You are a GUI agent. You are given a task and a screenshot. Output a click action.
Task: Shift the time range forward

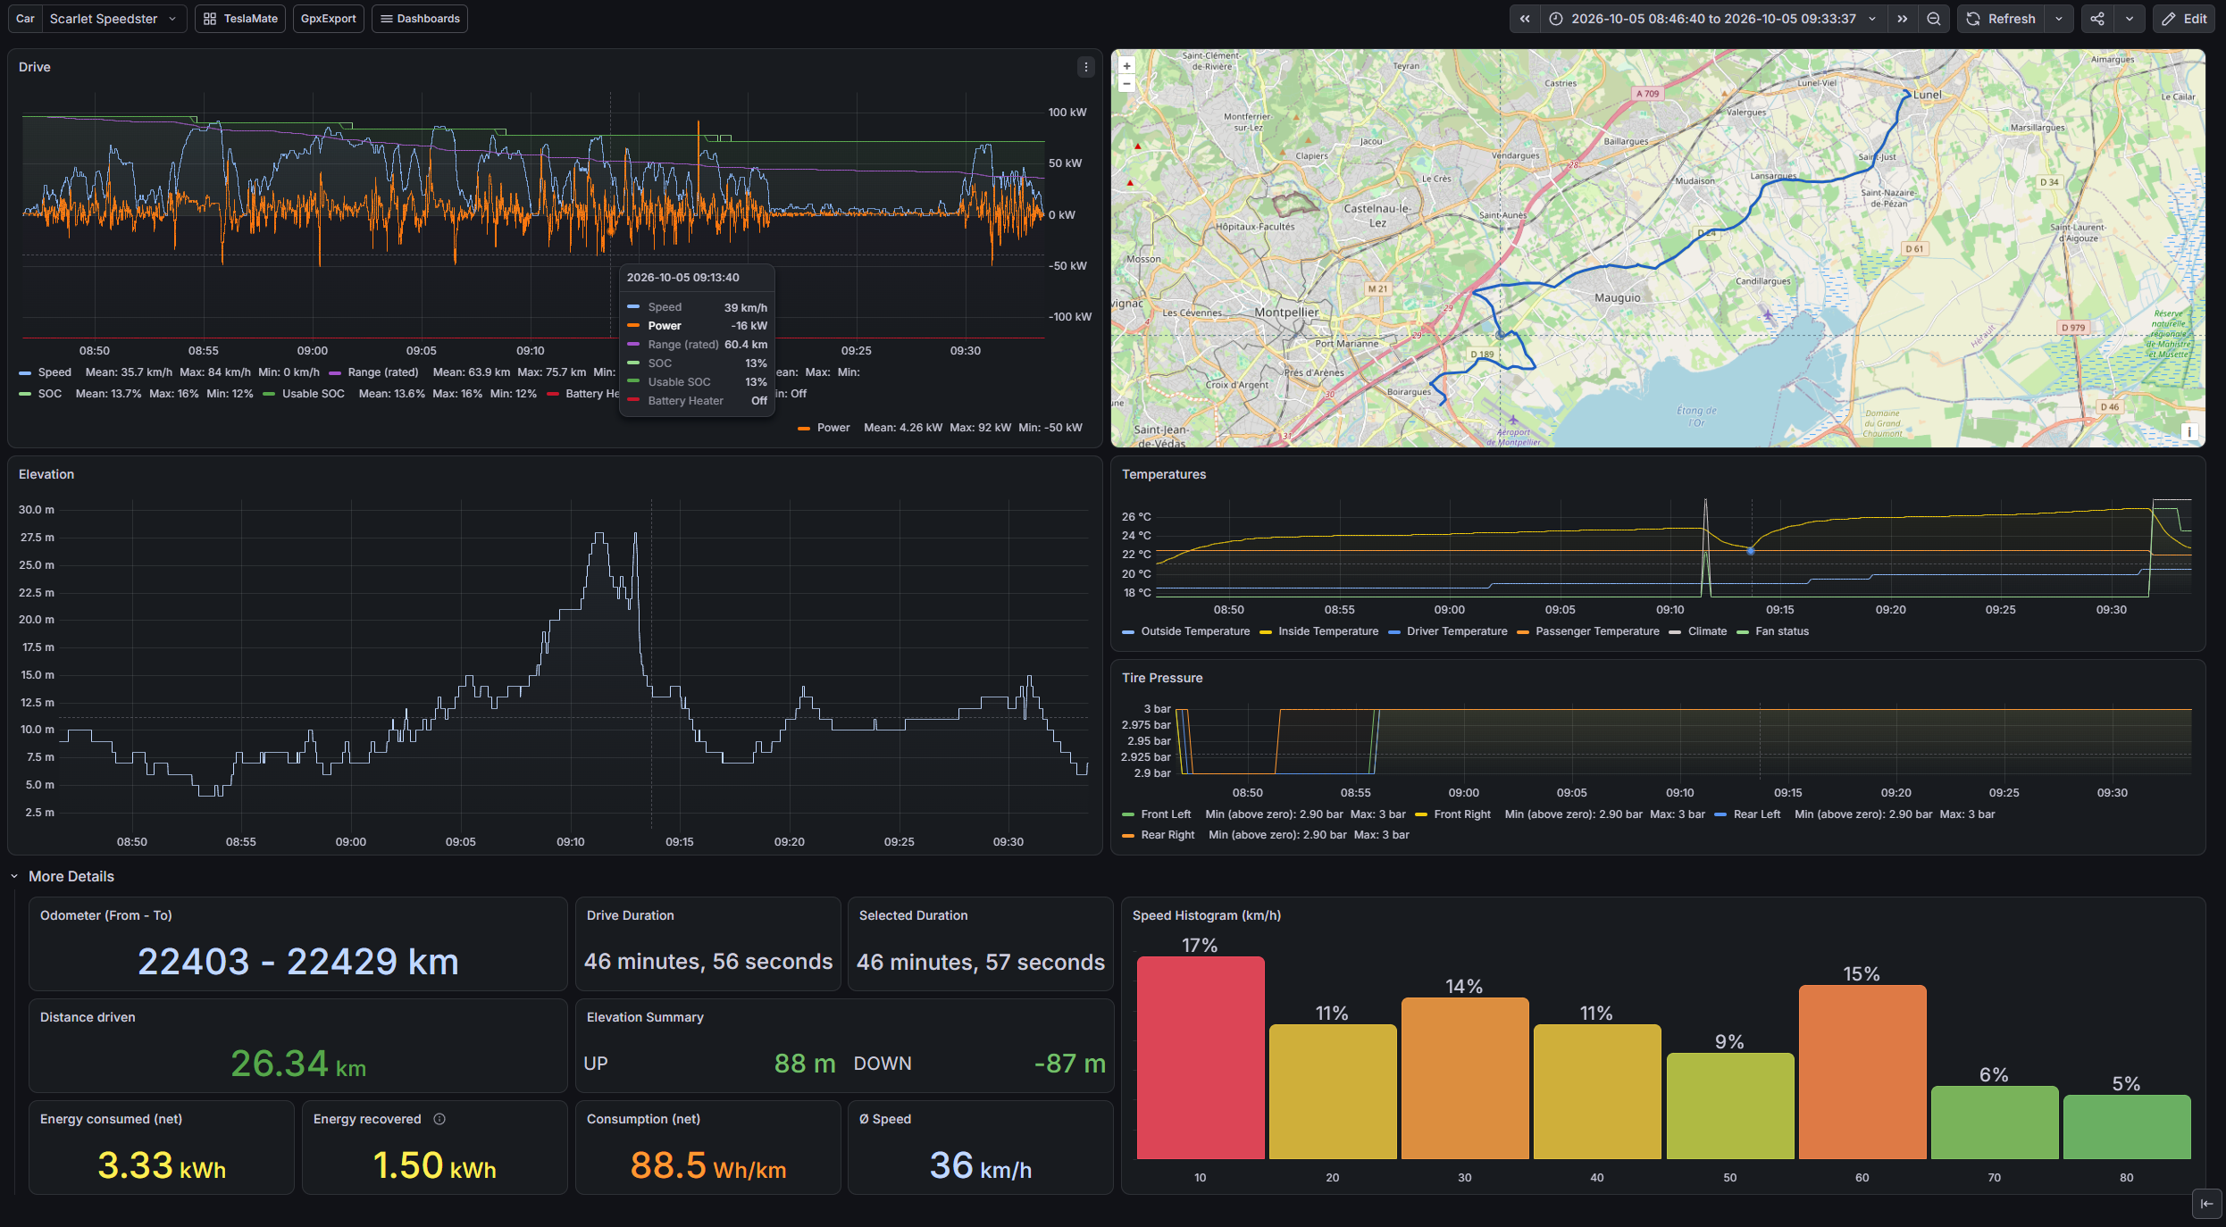click(1903, 19)
